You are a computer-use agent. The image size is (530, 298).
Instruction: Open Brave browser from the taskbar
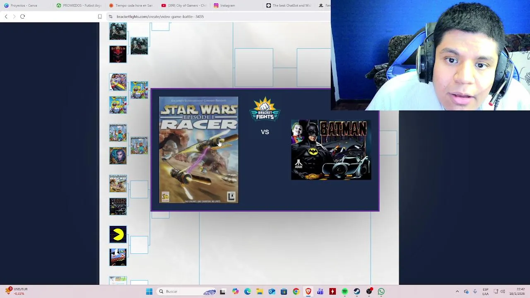point(308,292)
